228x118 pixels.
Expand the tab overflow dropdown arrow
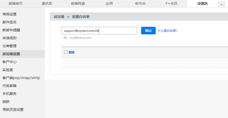point(221,4)
